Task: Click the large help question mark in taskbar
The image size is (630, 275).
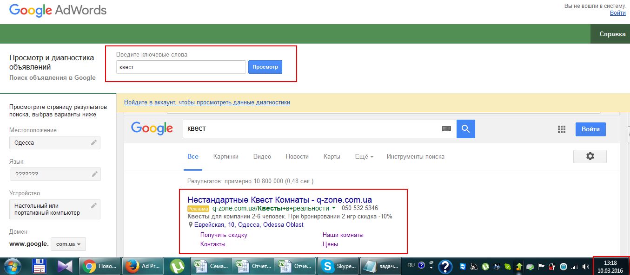Action: [x=445, y=266]
